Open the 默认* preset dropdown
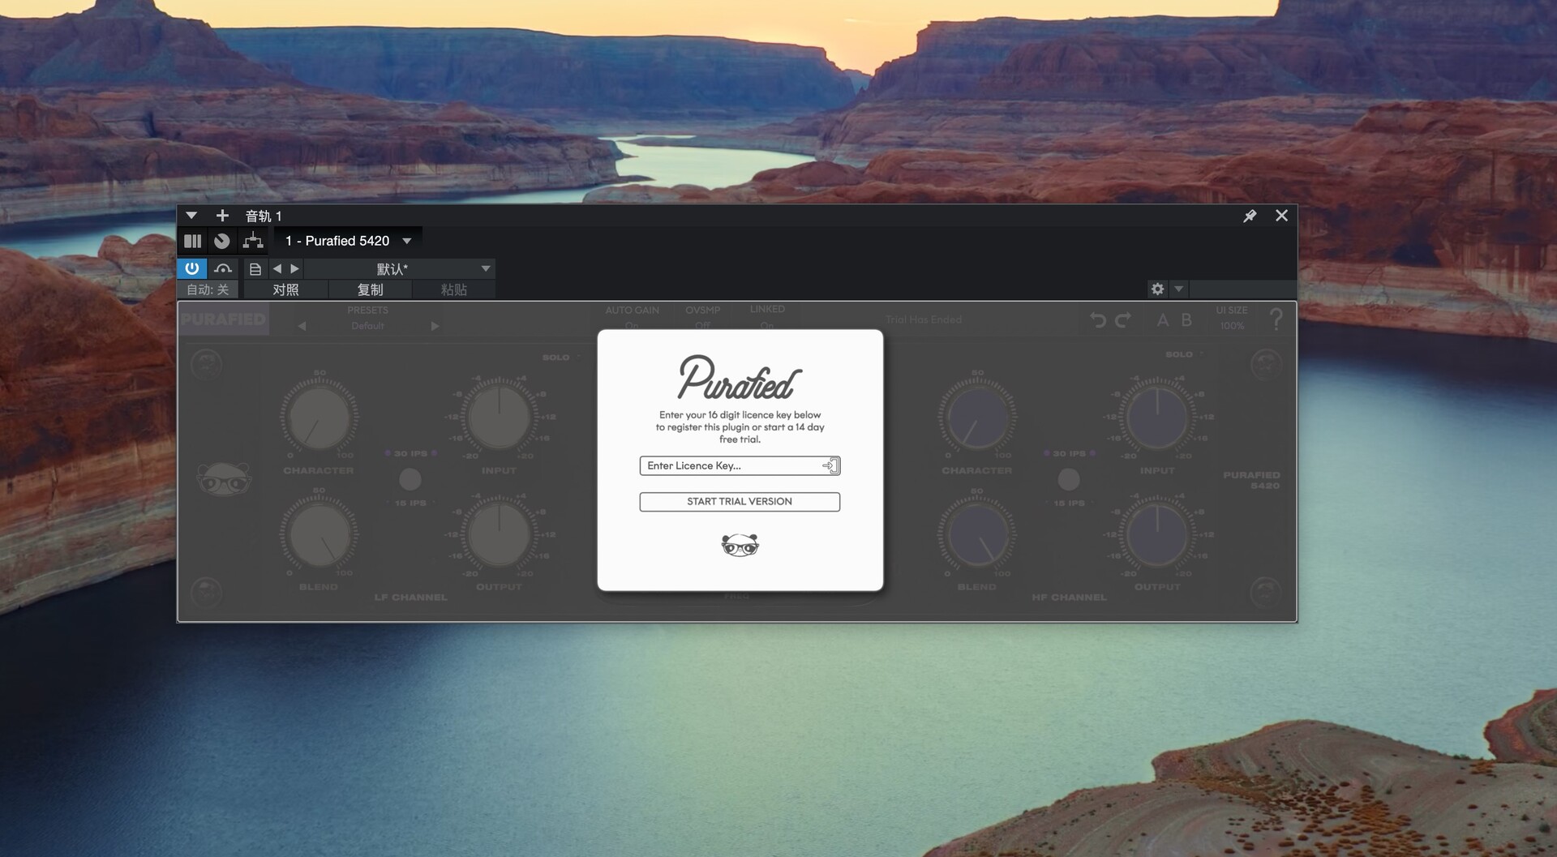Viewport: 1557px width, 857px height. [x=485, y=268]
